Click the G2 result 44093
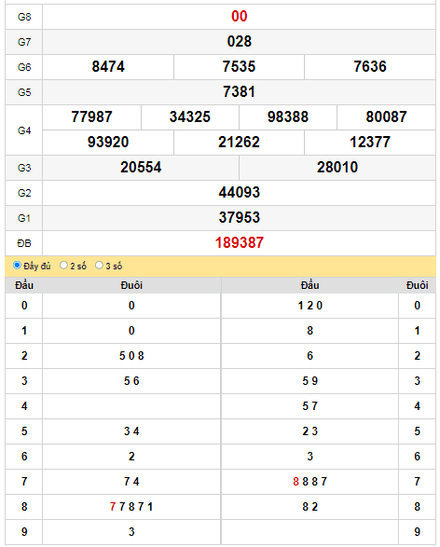 pos(239,192)
